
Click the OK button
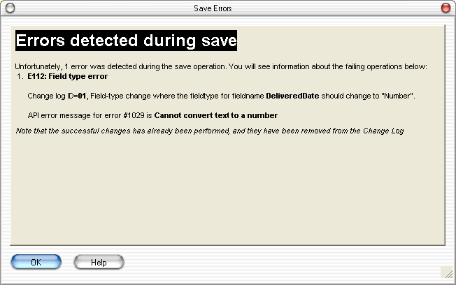pyautogui.click(x=36, y=262)
